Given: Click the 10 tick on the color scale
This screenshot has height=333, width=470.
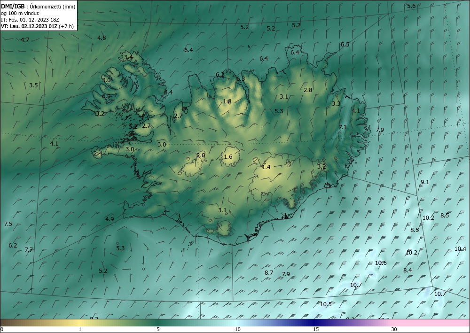Looking at the screenshot, I should [x=238, y=330].
